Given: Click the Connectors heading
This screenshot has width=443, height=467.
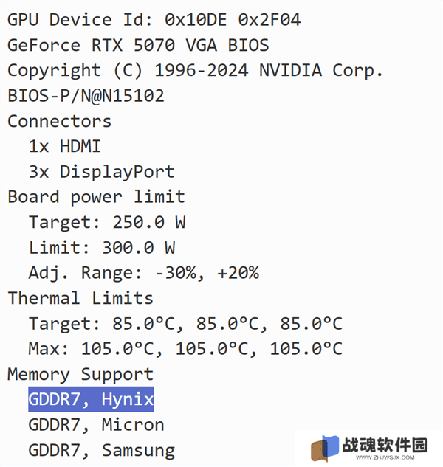Looking at the screenshot, I should pos(59,121).
